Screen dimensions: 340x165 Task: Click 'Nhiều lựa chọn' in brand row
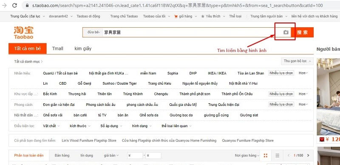tap(281, 73)
